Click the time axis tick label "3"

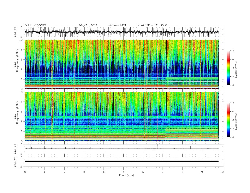[84, 172]
